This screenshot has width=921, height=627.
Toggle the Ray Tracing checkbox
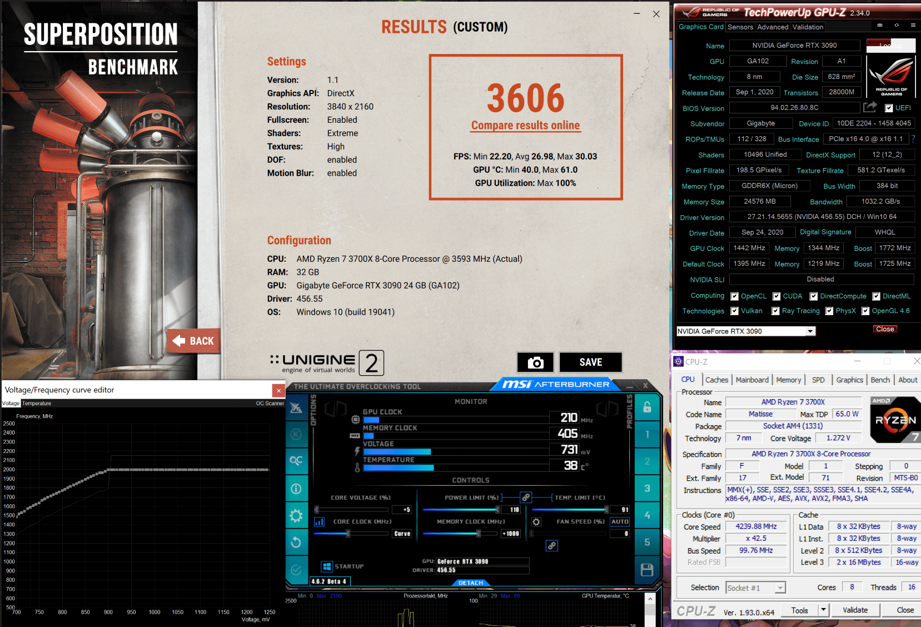776,311
